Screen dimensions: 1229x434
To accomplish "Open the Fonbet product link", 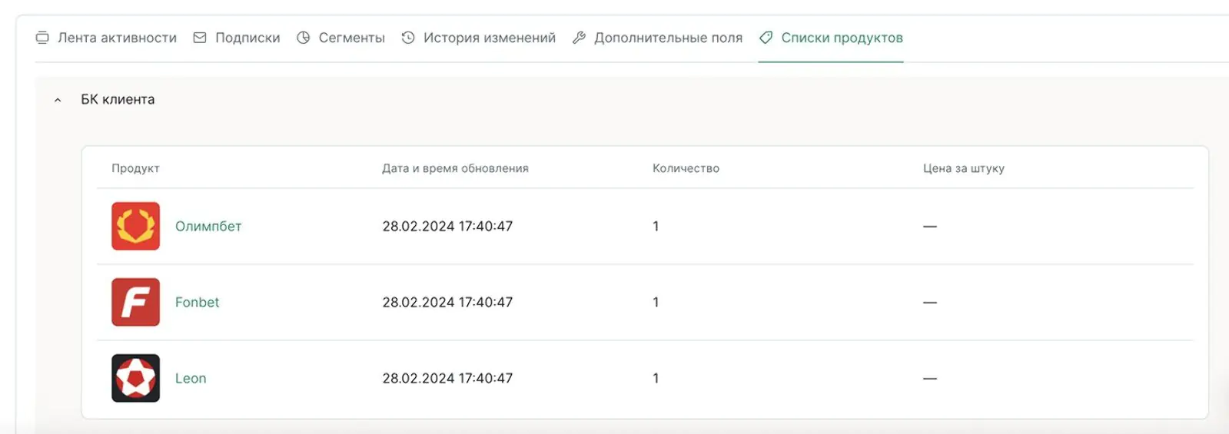I will click(x=197, y=302).
